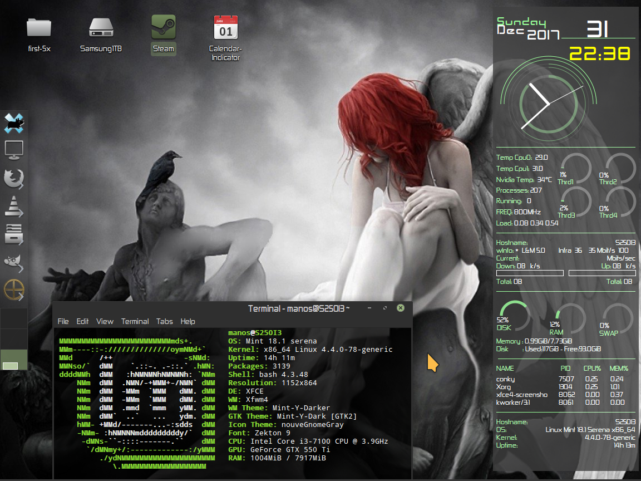
Task: Click the 'Resolution: 1152x864' line
Action: click(x=272, y=383)
